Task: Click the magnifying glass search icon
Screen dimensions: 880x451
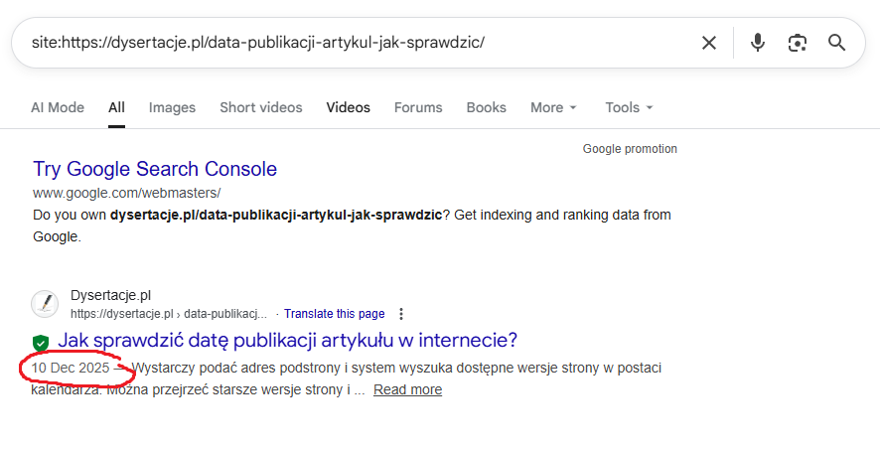Action: 836,43
